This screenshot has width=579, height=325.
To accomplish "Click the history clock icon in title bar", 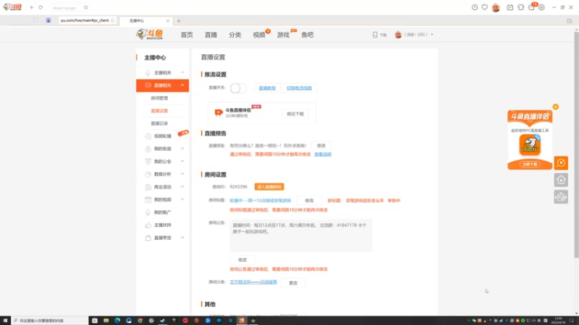I will [x=475, y=7].
